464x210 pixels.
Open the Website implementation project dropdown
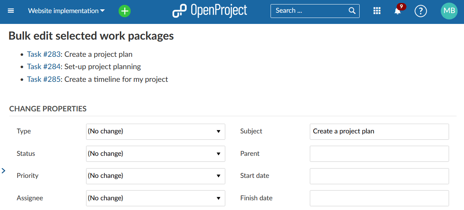[x=66, y=11]
